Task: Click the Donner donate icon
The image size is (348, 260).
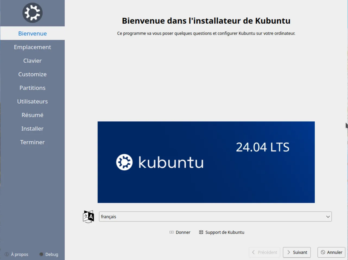Action: (x=172, y=232)
